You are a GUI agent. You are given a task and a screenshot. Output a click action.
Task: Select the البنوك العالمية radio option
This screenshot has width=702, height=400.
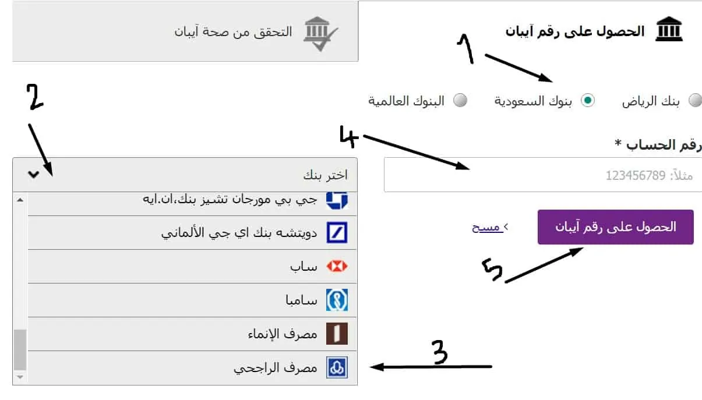461,101
